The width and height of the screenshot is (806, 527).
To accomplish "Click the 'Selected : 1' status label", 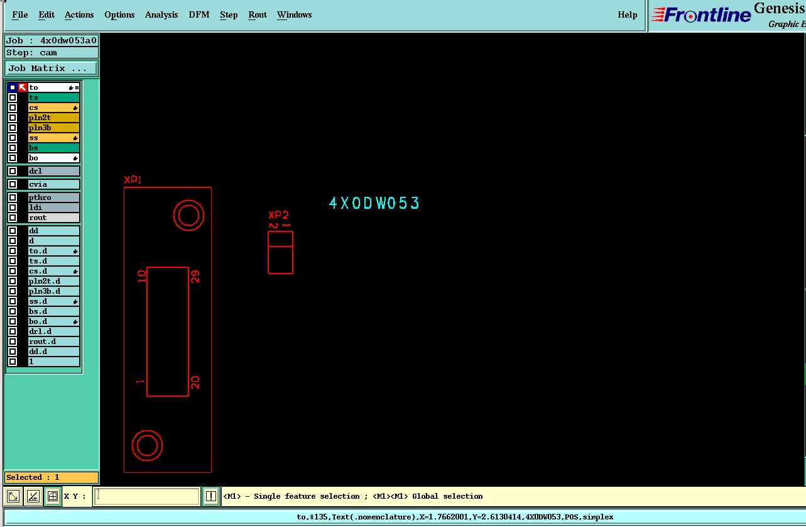I will pyautogui.click(x=52, y=477).
